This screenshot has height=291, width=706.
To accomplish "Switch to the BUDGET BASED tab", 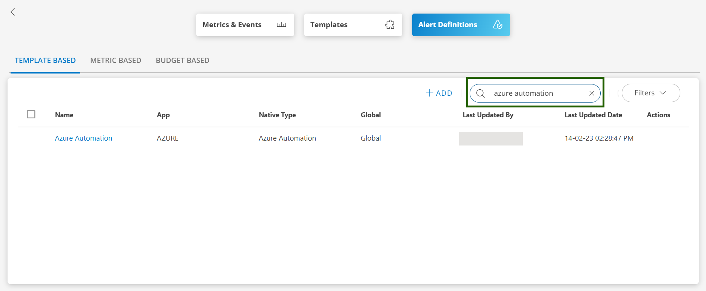I will [x=182, y=60].
